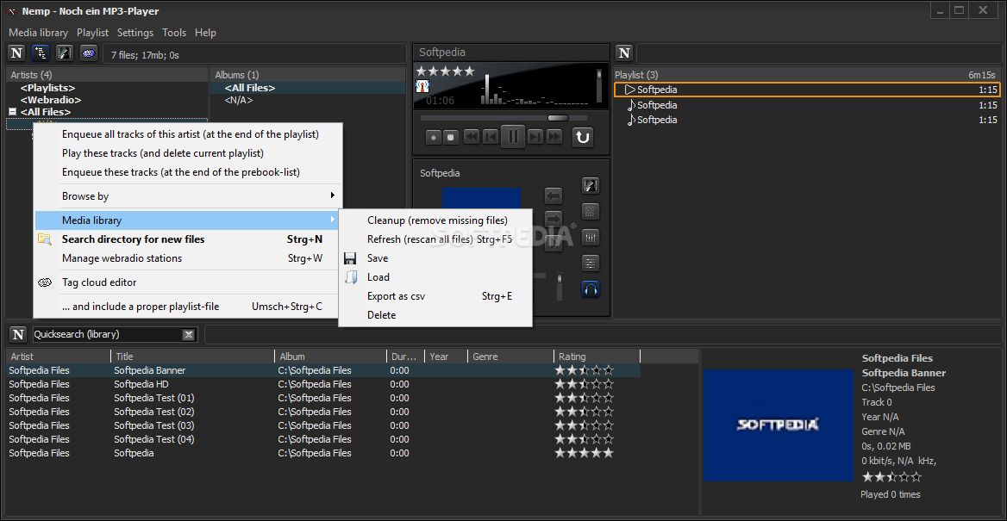This screenshot has width=1007, height=521.
Task: Select <Webradio> in Artists list
Action: coord(51,100)
